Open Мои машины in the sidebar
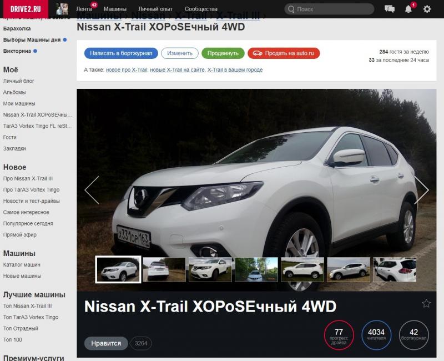Image resolution: width=444 pixels, height=361 pixels. pos(19,104)
